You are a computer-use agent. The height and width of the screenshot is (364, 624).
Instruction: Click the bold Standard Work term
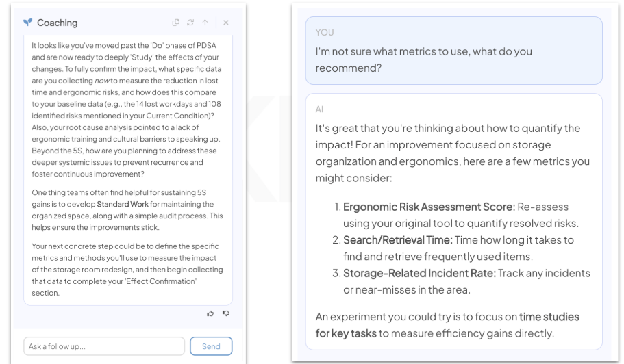click(123, 205)
